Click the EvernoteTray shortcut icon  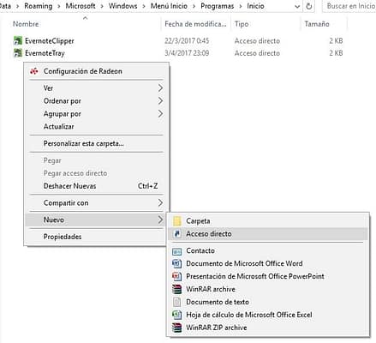(x=18, y=53)
